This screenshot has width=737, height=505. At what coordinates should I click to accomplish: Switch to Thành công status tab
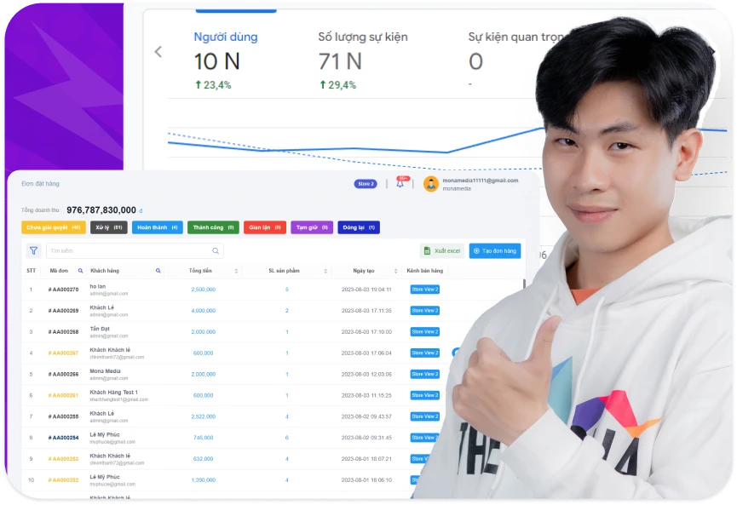pos(213,227)
